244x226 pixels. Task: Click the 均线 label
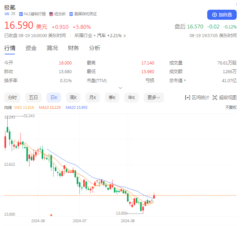tap(8, 107)
